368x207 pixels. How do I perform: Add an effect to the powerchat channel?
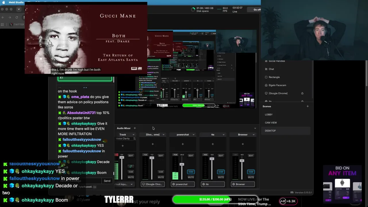tap(183, 144)
